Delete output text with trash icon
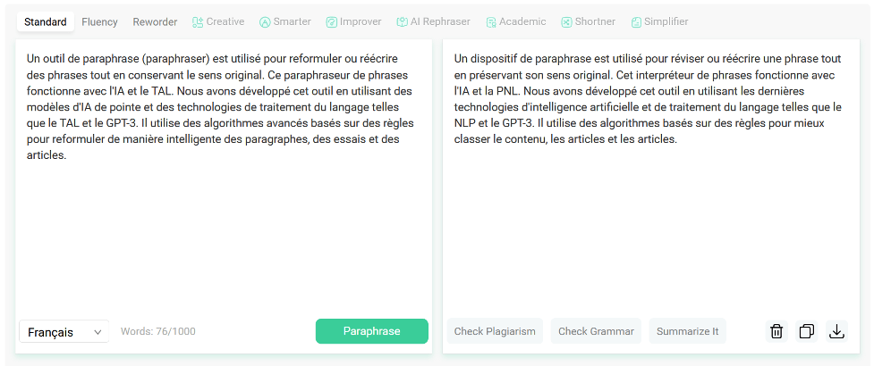 click(776, 331)
